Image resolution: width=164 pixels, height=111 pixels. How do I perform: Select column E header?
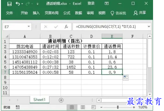(112, 36)
